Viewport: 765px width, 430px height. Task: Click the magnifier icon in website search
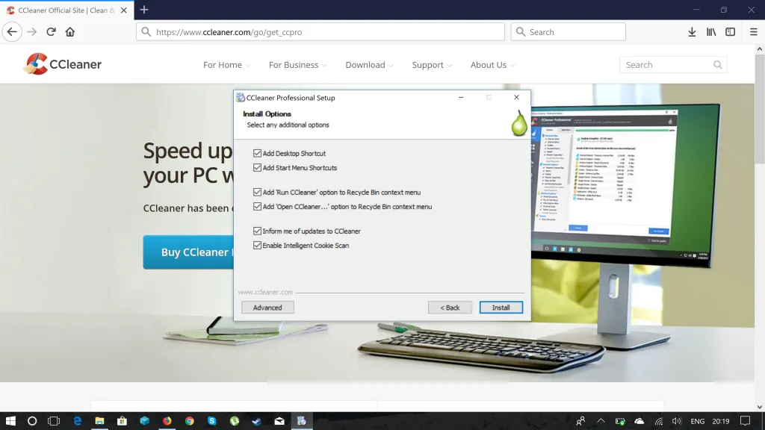tap(717, 64)
